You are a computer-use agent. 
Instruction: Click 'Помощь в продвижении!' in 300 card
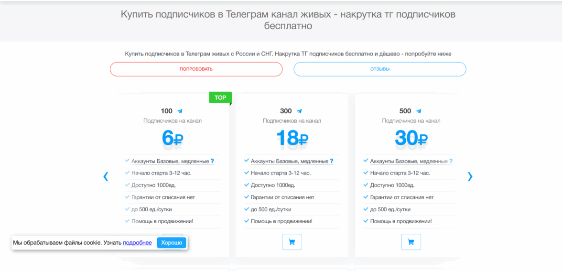pos(282,221)
